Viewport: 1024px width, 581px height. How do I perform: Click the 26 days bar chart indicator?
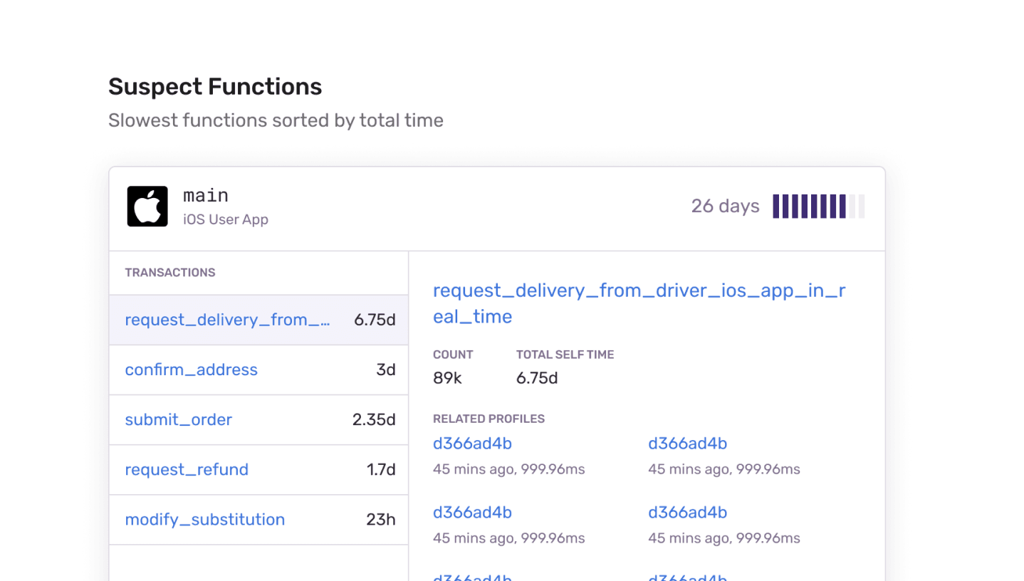tap(818, 206)
